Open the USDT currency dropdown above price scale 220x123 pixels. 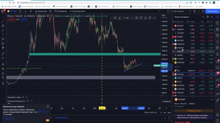pos(164,15)
